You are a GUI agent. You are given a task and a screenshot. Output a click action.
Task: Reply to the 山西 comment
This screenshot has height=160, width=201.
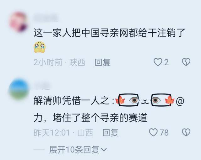point(111,133)
